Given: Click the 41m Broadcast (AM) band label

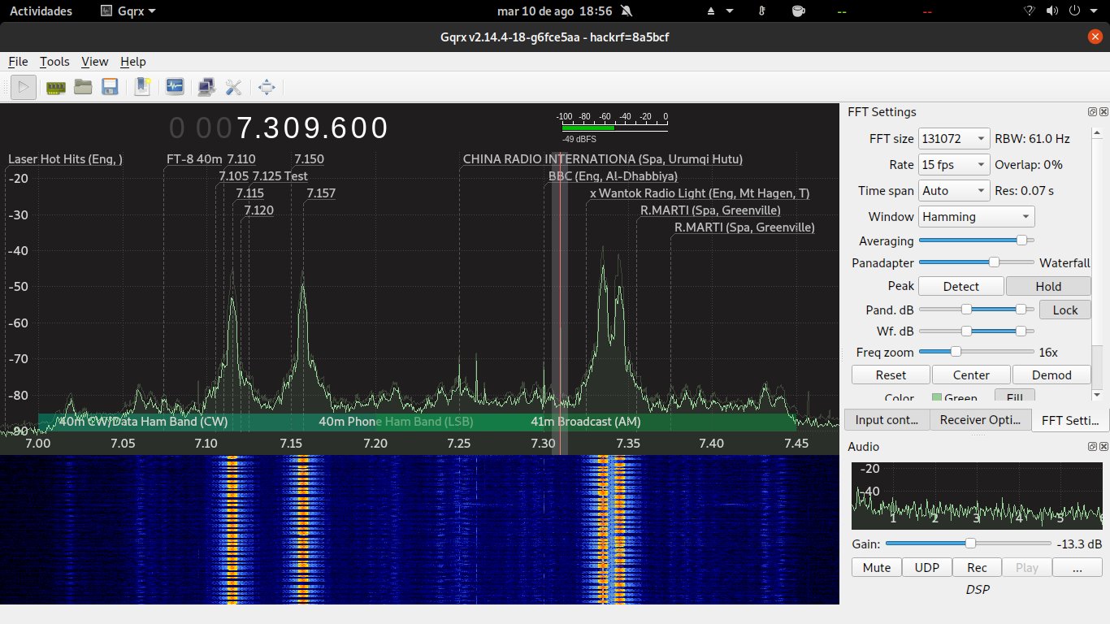Looking at the screenshot, I should 586,422.
